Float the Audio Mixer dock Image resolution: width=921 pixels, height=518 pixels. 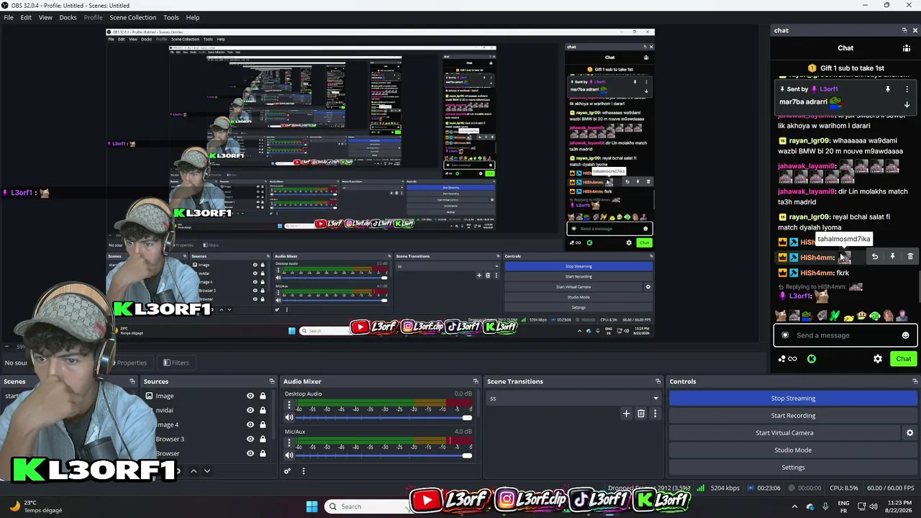point(476,381)
